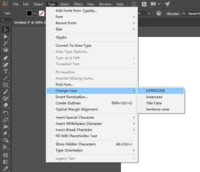Image resolution: width=200 pixels, height=172 pixels.
Task: Expand the Size submenu
Action: (x=92, y=29)
